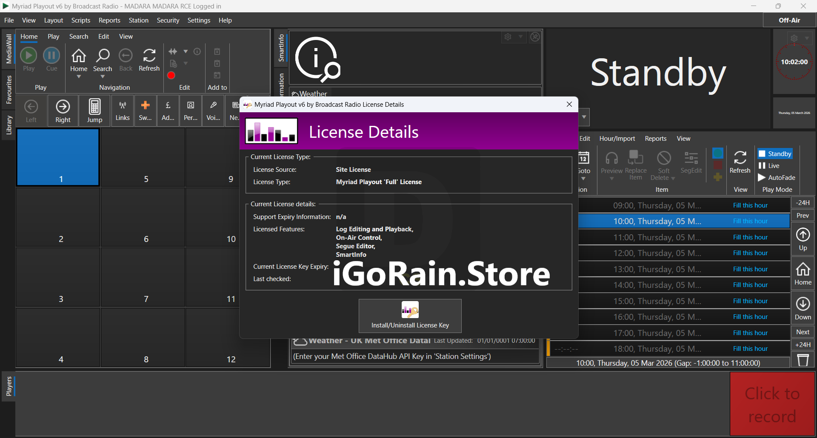Switch to the Hour/Import tab

617,139
